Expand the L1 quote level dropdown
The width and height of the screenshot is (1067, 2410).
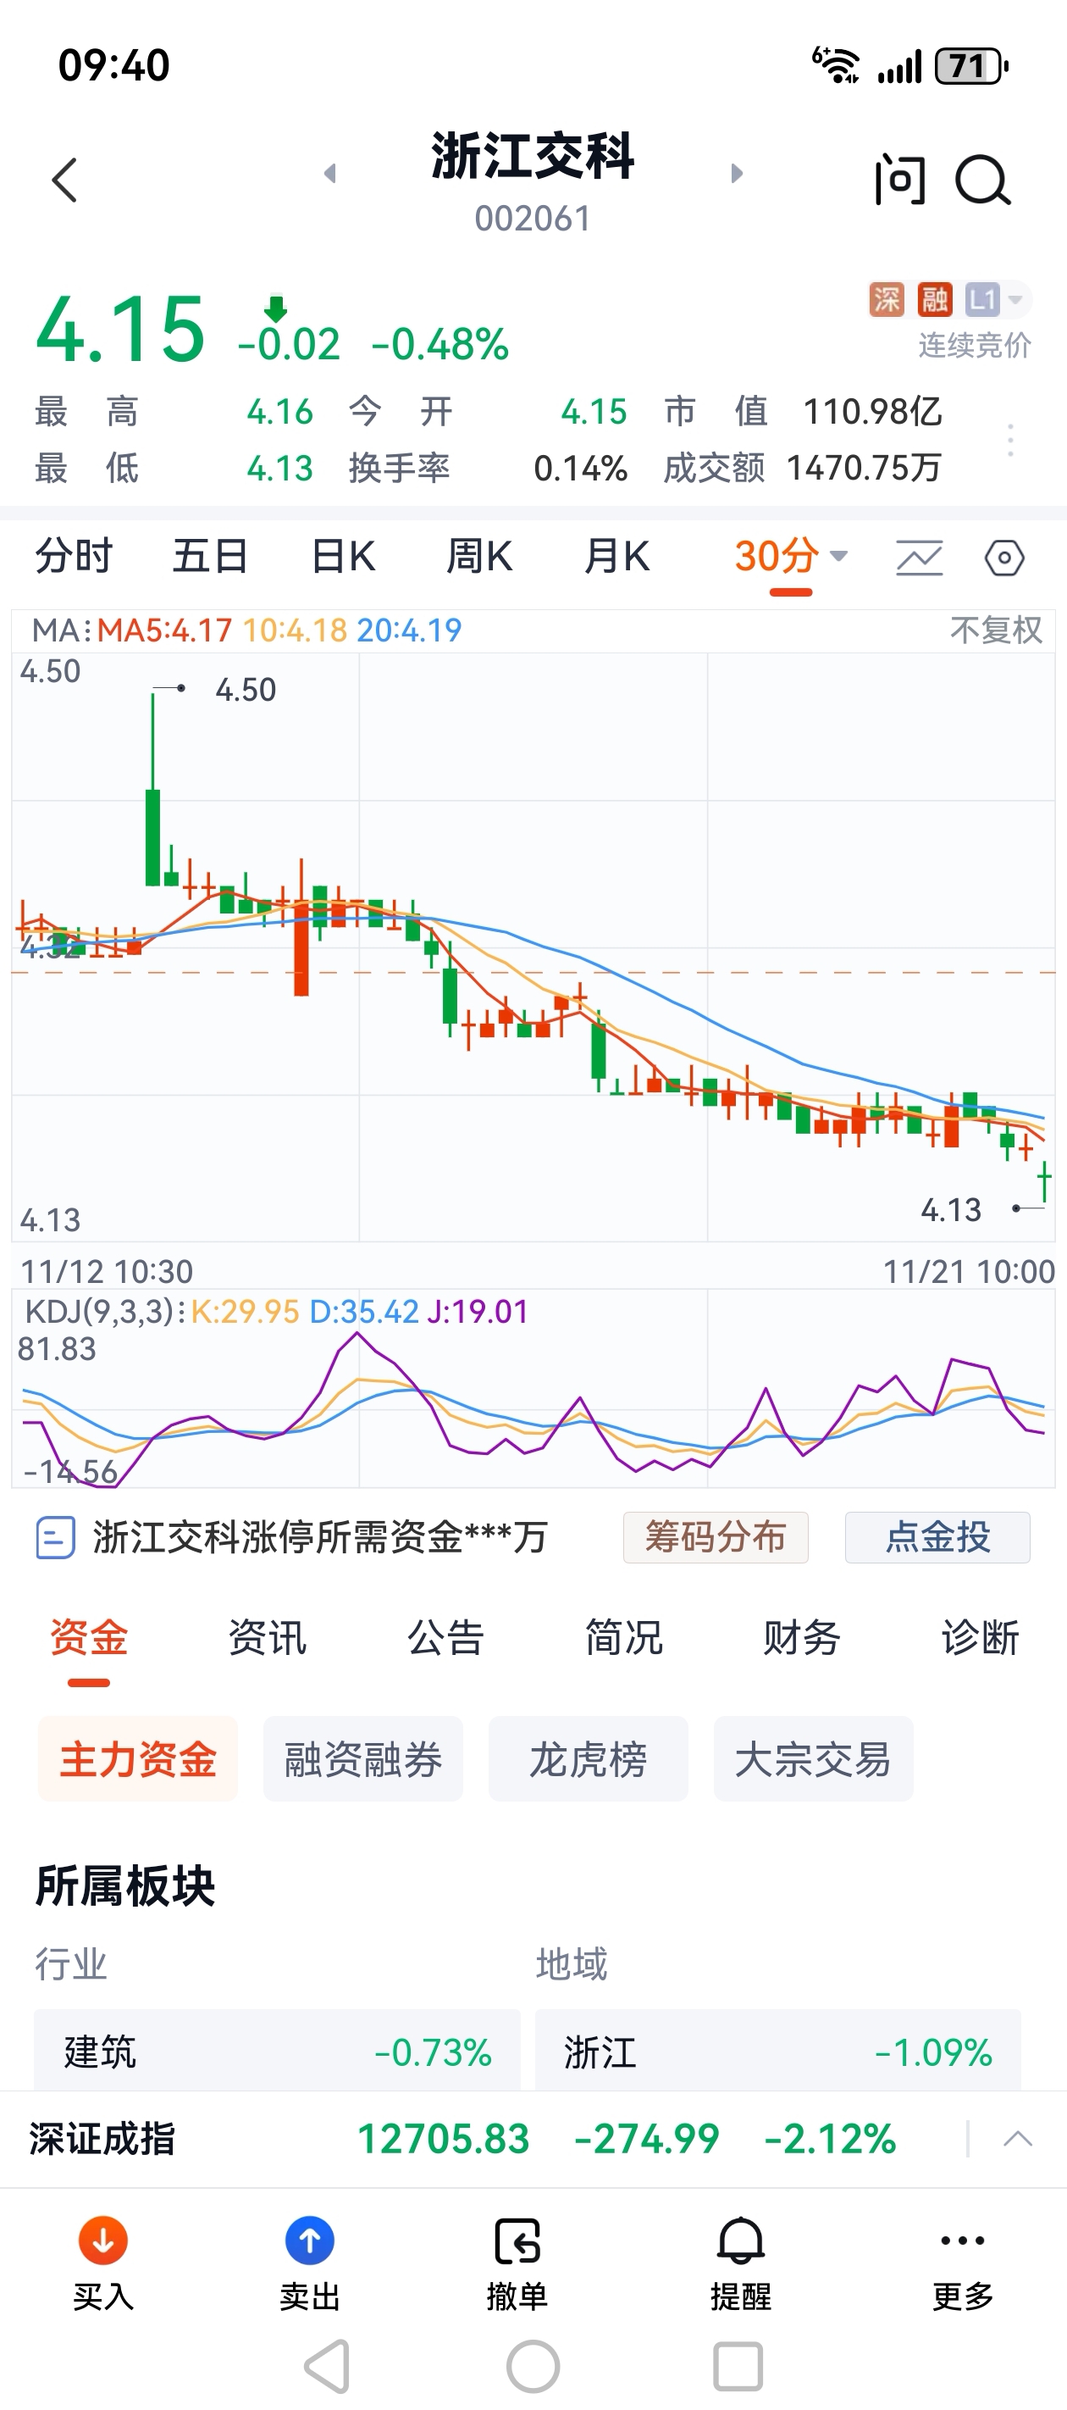[997, 299]
